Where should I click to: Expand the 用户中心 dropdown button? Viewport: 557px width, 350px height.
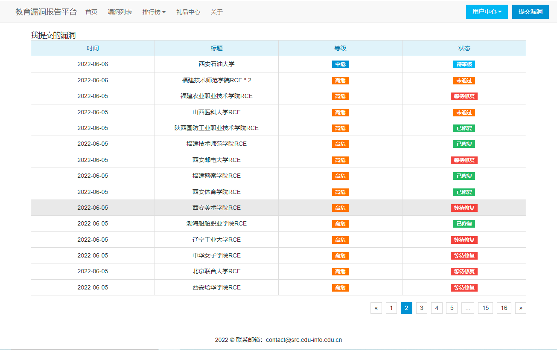(x=487, y=12)
